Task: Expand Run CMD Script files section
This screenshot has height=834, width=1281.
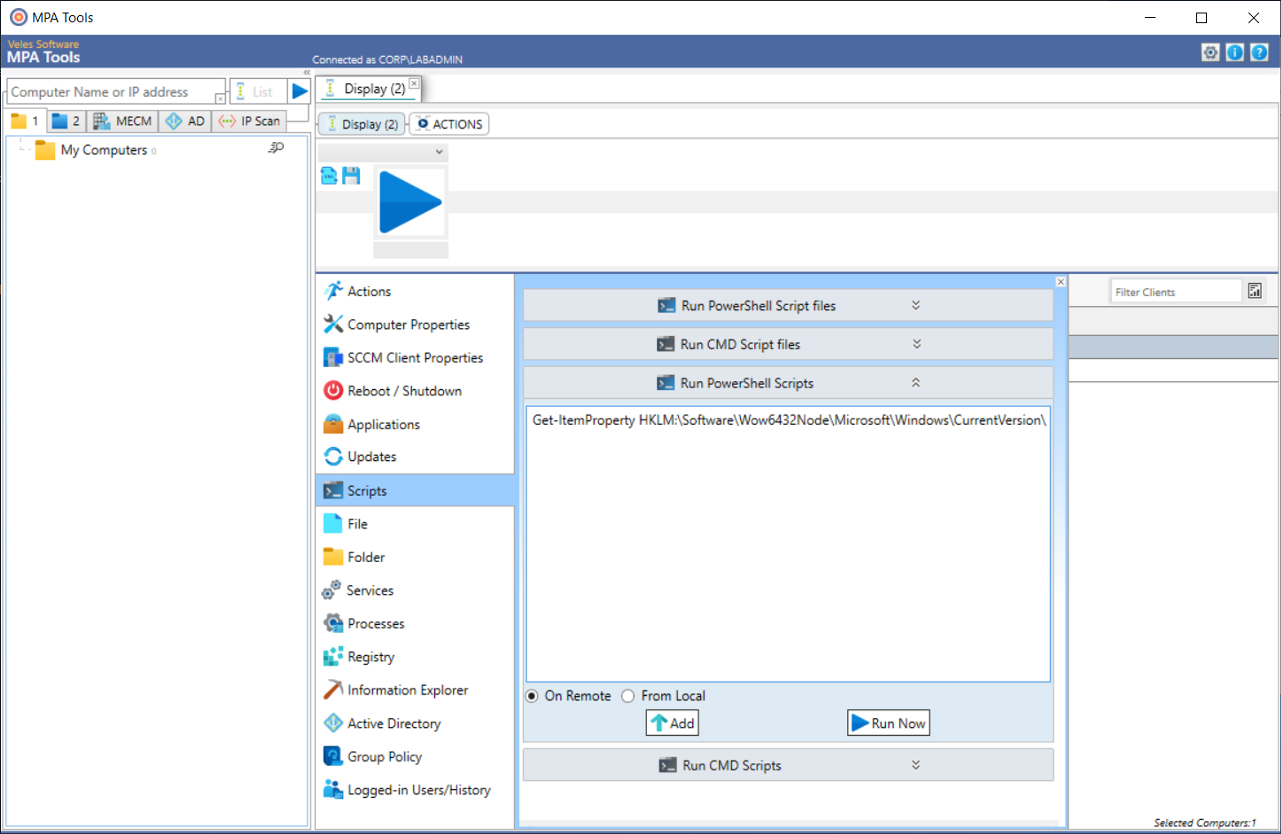Action: [788, 344]
